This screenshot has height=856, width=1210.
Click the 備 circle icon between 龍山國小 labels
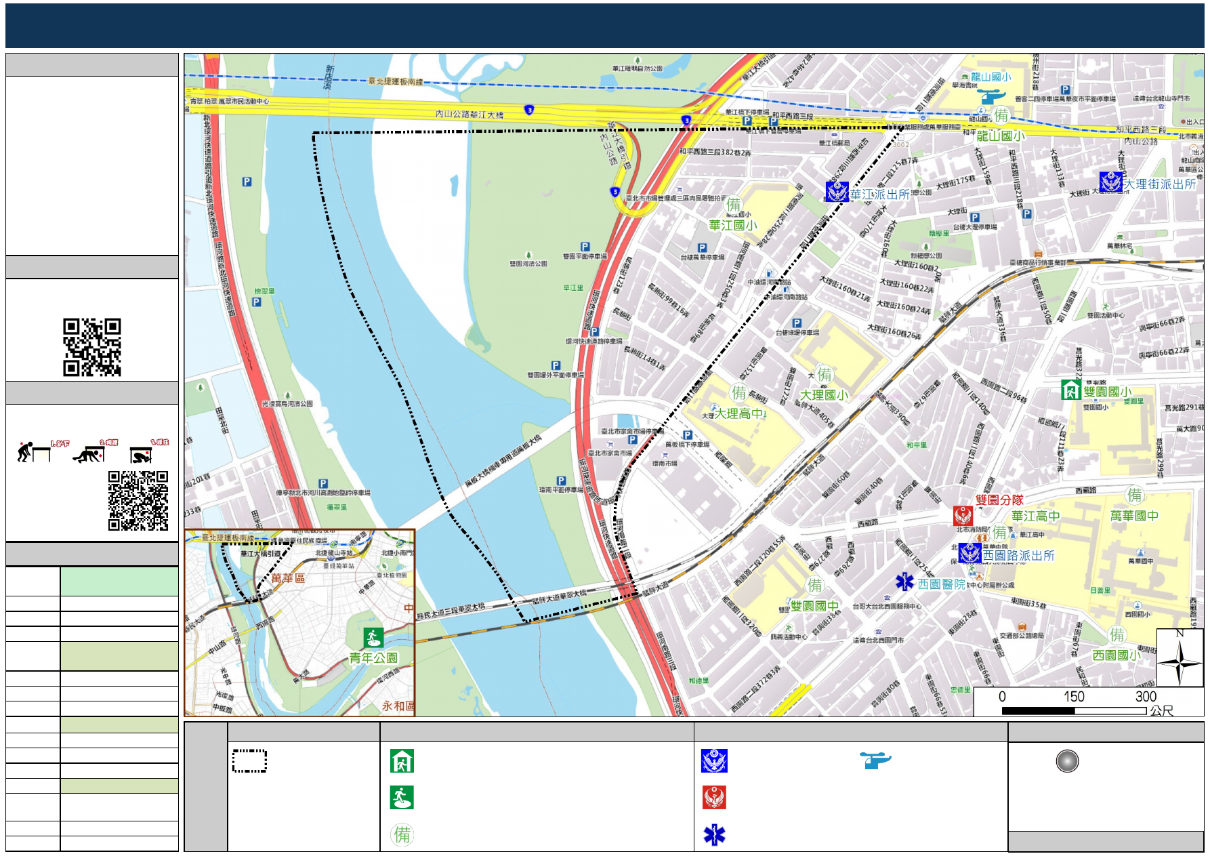click(1001, 115)
